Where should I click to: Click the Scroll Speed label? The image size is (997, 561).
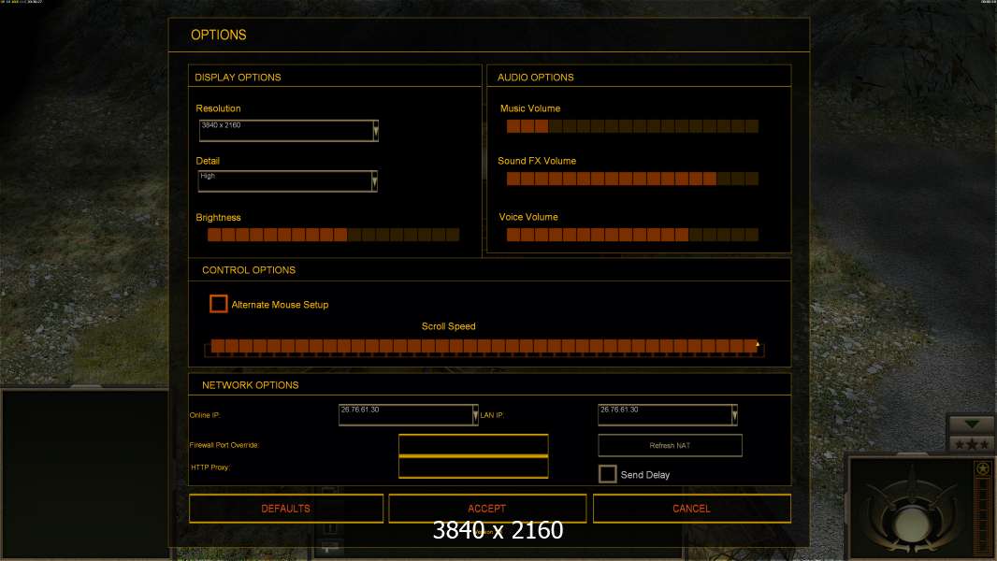[448, 326]
